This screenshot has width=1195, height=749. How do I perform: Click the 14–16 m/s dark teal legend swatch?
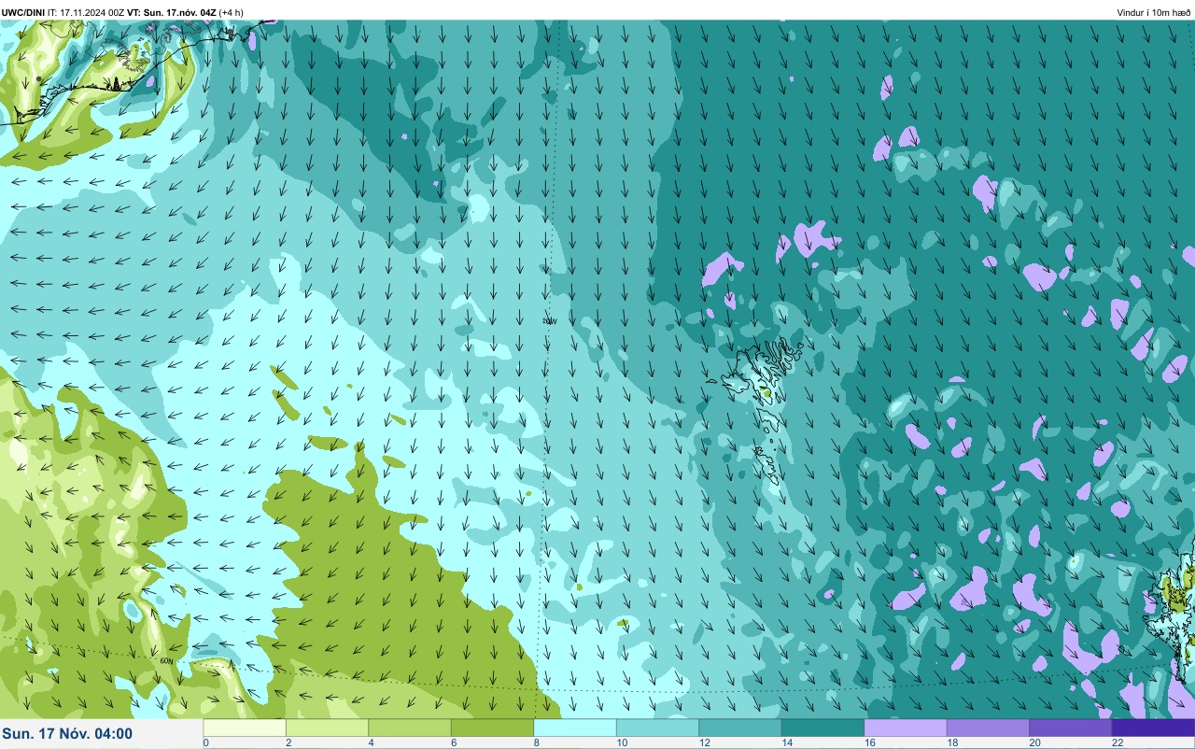(x=822, y=728)
